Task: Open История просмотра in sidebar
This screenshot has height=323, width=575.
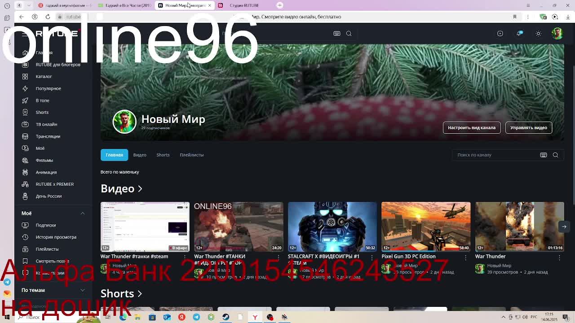Action: 53,237
